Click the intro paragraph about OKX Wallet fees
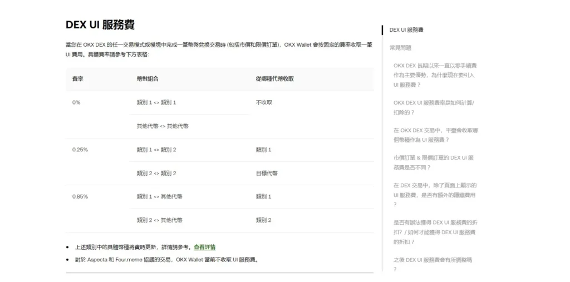This screenshot has width=570, height=282. tap(219, 50)
